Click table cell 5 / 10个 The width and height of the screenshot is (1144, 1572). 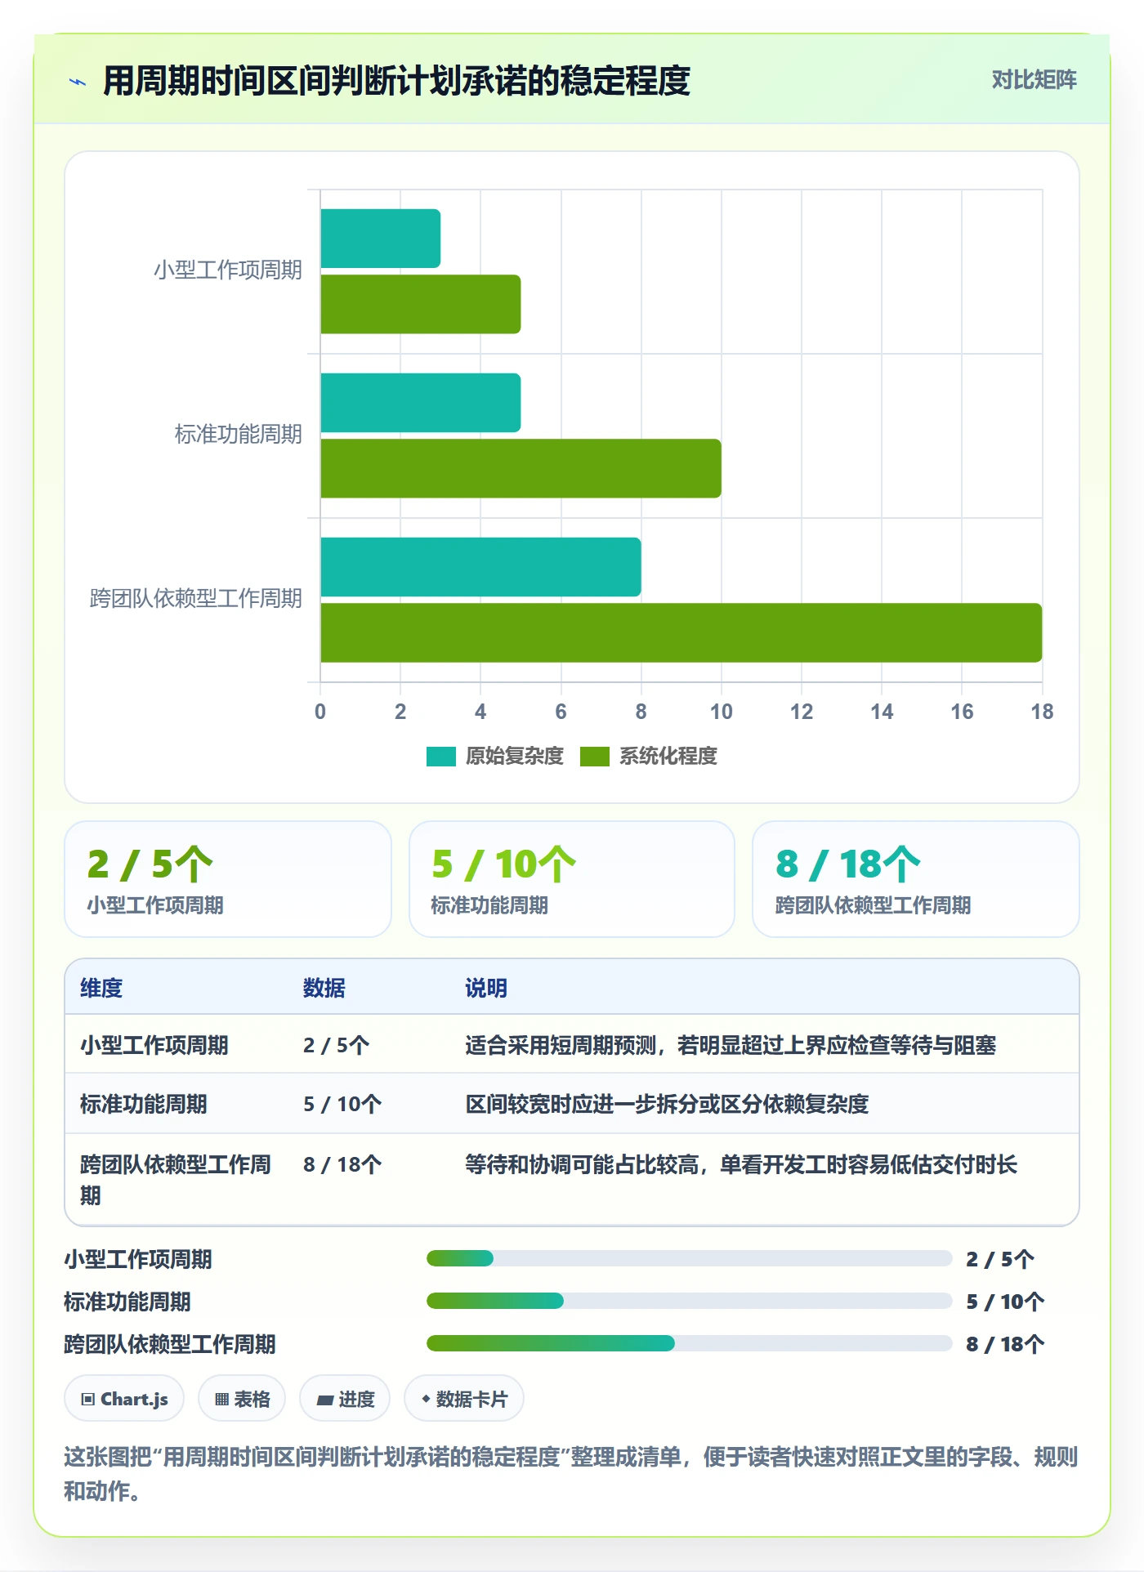[342, 1104]
